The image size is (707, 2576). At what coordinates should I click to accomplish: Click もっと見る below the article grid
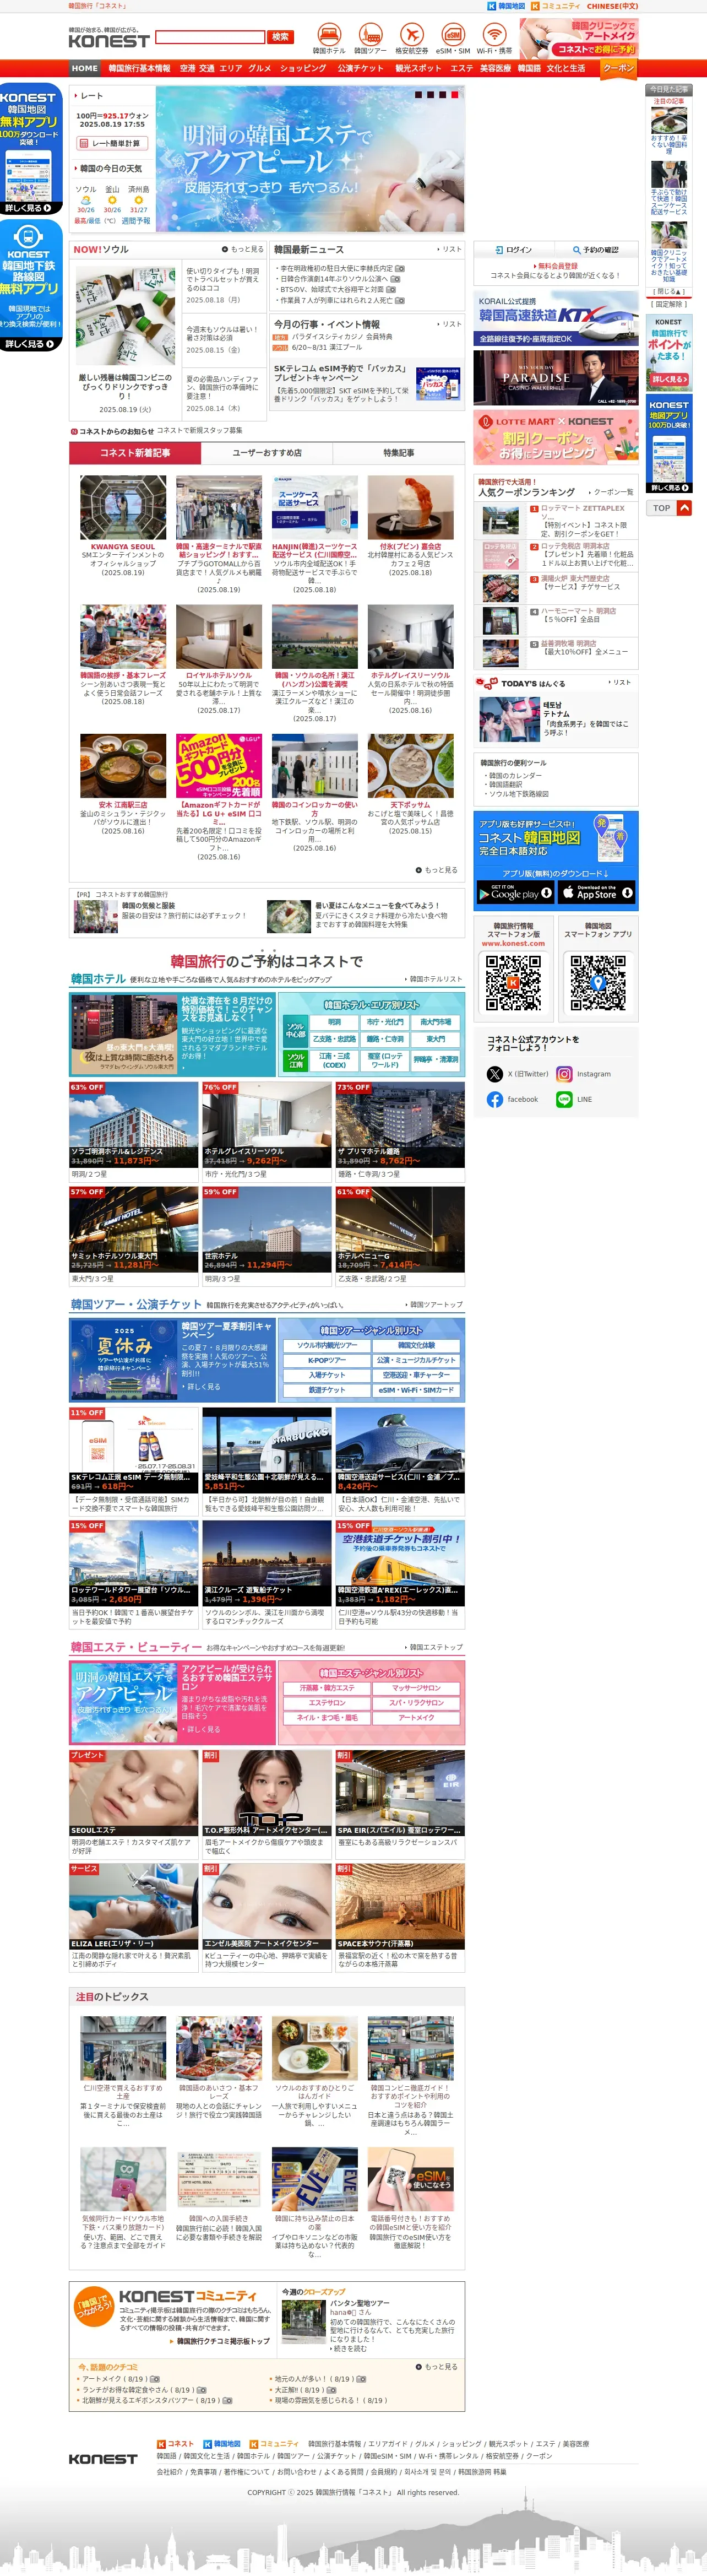436,870
